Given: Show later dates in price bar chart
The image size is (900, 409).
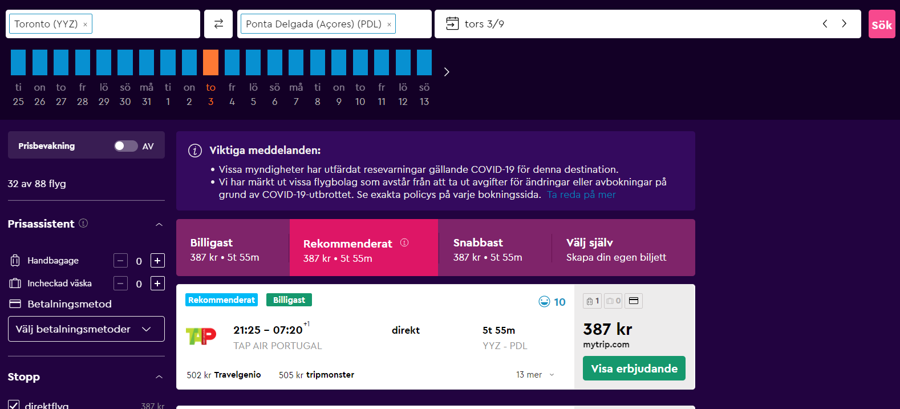Looking at the screenshot, I should [x=447, y=72].
